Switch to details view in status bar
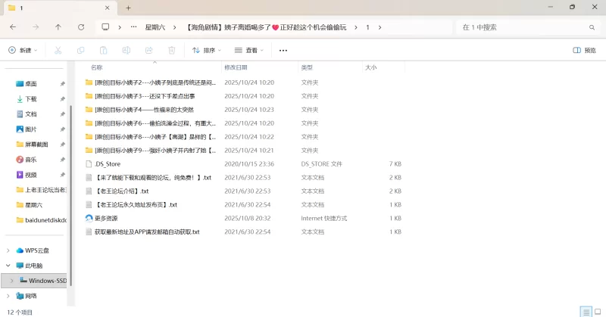This screenshot has height=317, width=606. 585,312
